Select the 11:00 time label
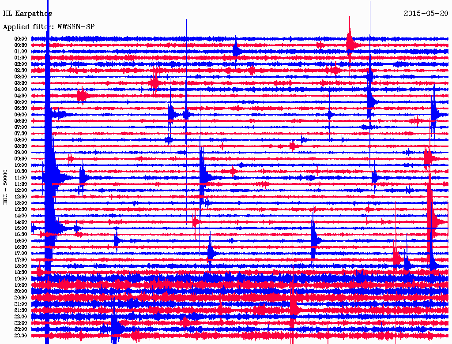The image size is (452, 344). pos(21,178)
